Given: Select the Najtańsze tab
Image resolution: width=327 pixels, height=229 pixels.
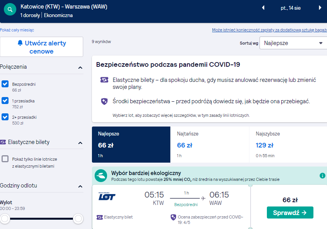Looking at the screenshot, I should (209, 144).
